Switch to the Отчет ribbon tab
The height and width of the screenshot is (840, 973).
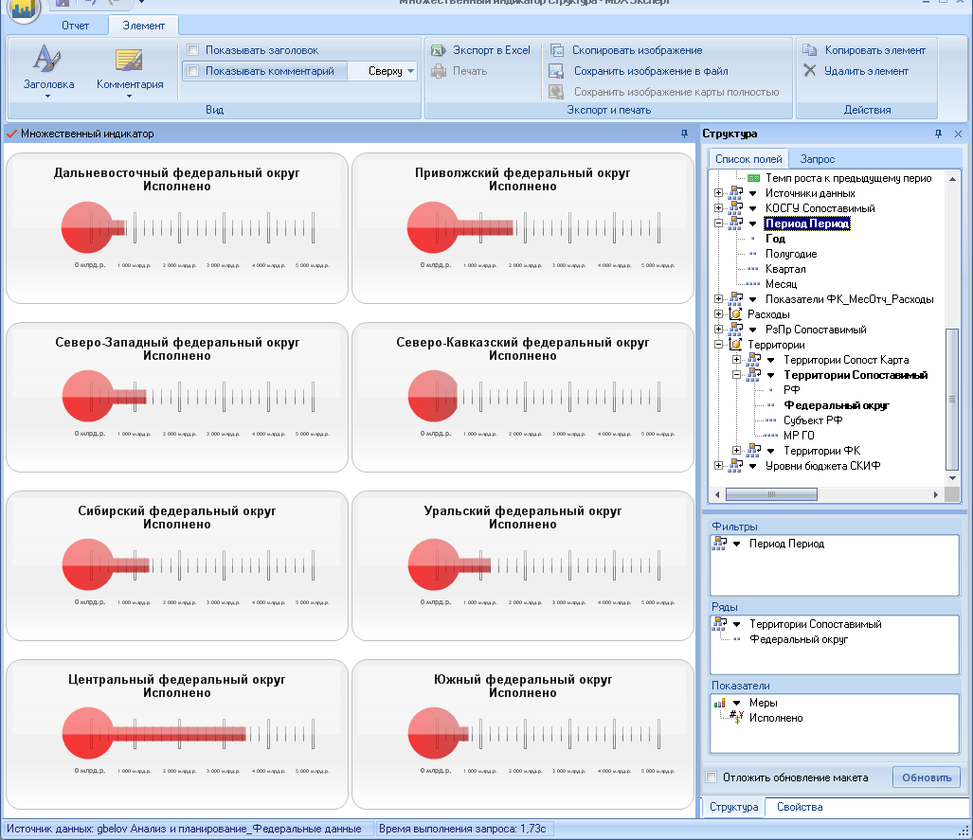point(75,26)
